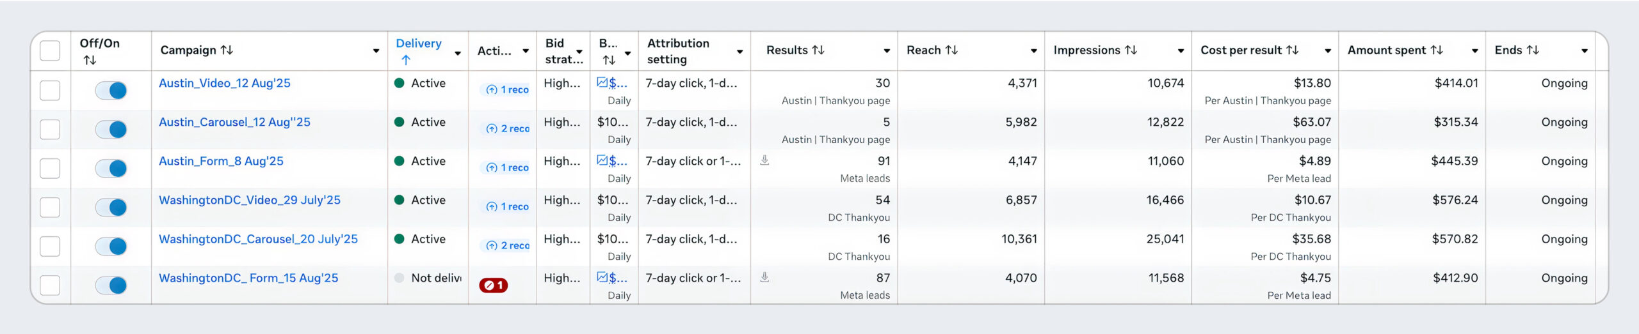Sort by the Delivery column header

pos(419,43)
